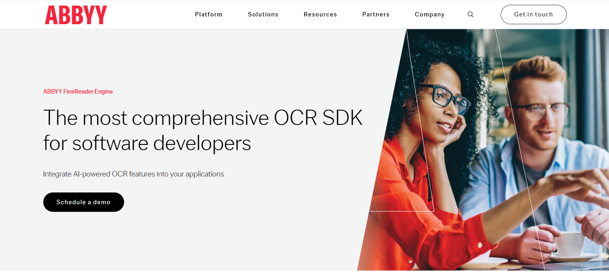
Task: Open the Resources menu
Action: point(320,15)
